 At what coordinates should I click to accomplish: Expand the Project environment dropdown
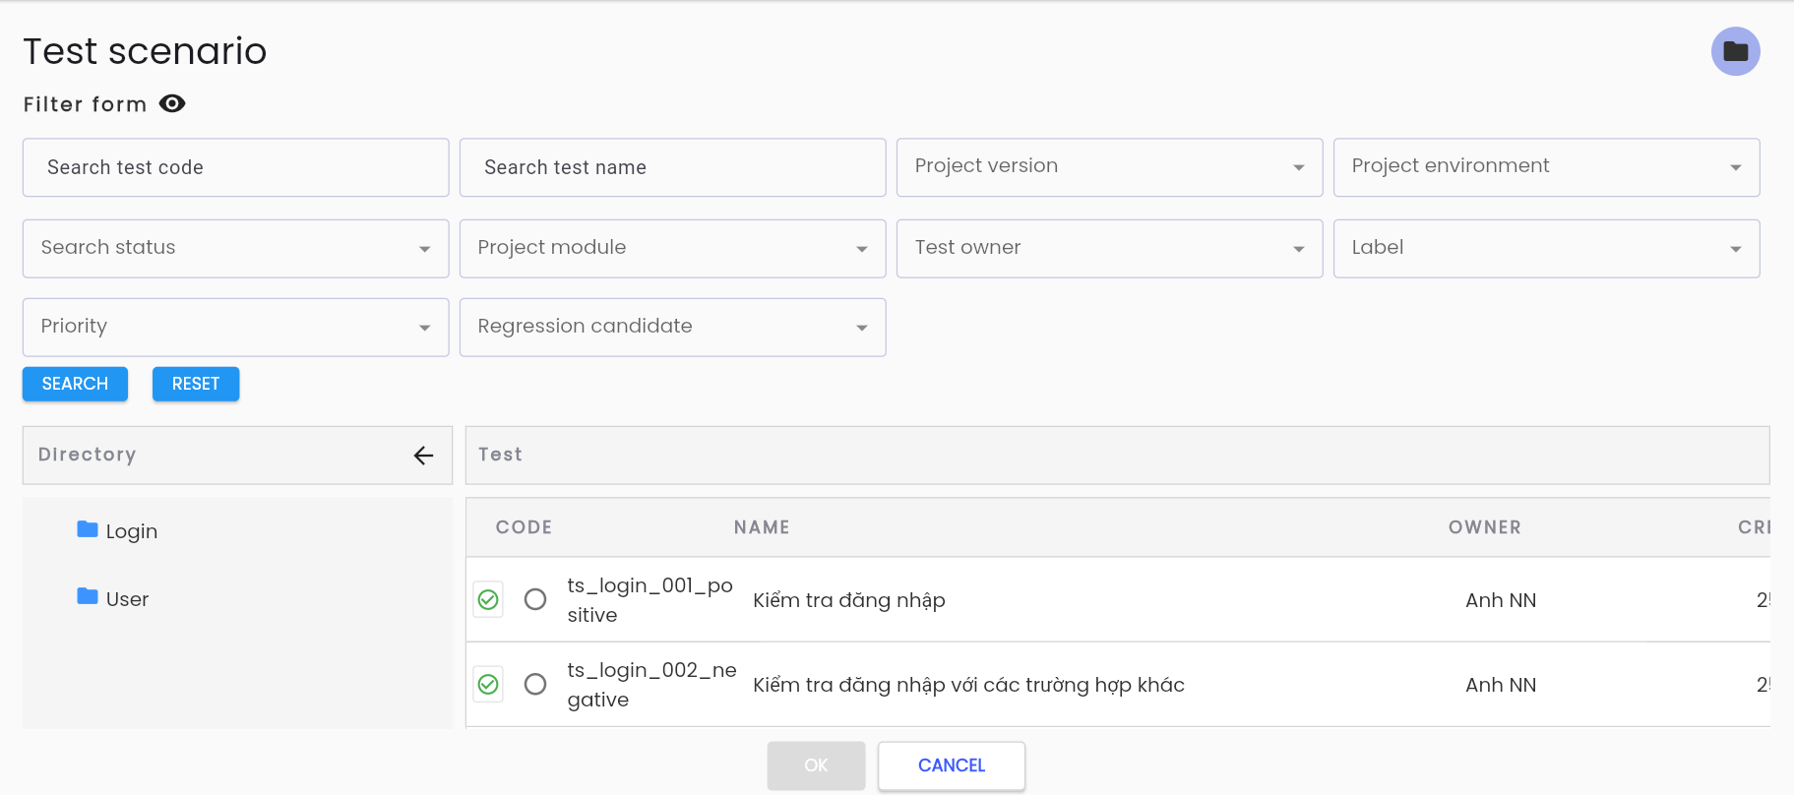[x=1546, y=167]
